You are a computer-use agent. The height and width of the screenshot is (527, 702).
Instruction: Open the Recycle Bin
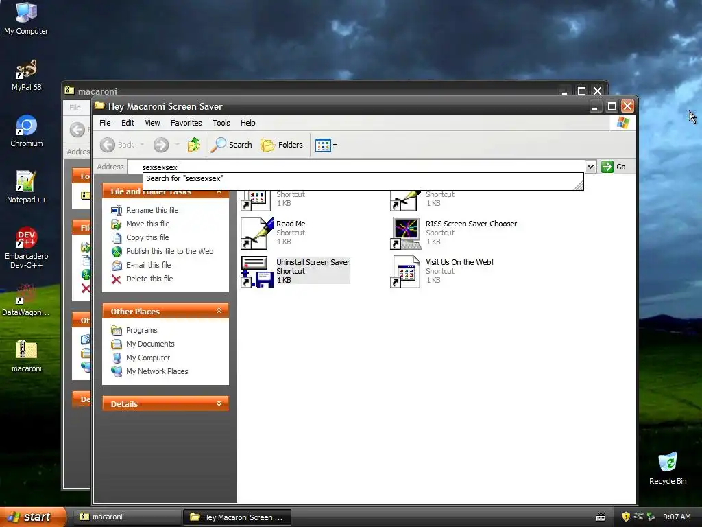point(668,468)
